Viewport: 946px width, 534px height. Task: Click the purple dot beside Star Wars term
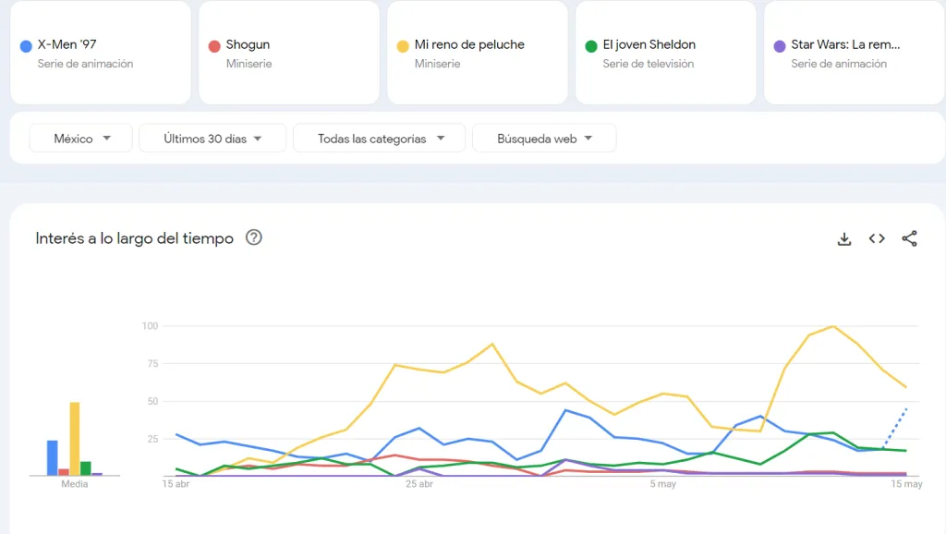coord(780,46)
